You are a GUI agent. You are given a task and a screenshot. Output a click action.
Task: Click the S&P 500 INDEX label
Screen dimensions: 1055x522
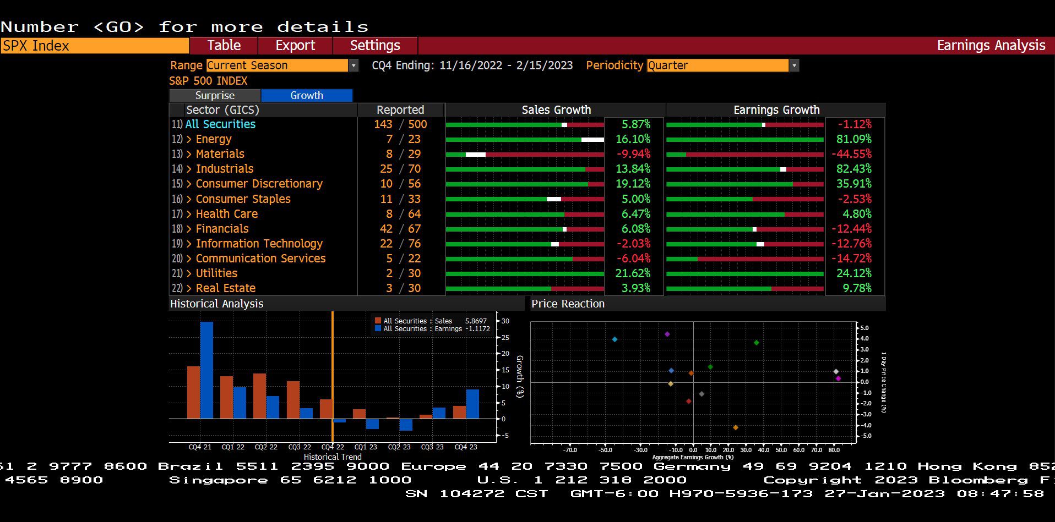(208, 81)
